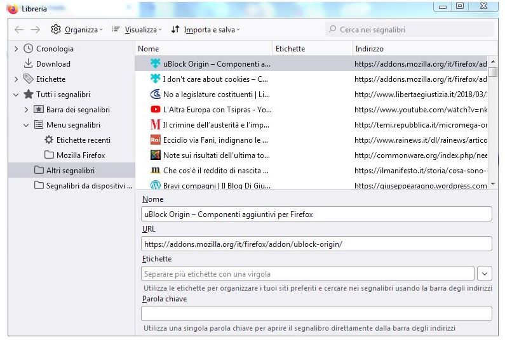Click the Etichette recenti gear icon
Screen dimensions: 505x342
[49, 140]
